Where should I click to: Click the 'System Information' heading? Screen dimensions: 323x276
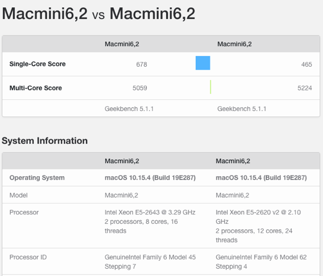click(x=45, y=141)
